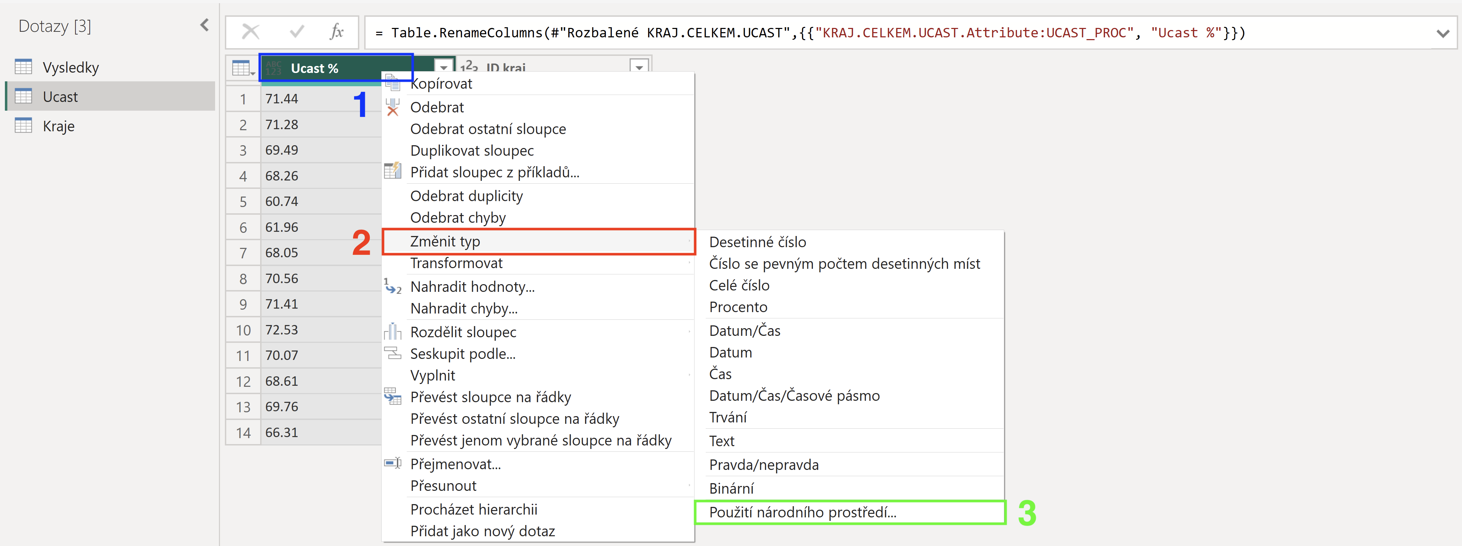Screen dimensions: 1462x546
Task: Choose Text type in the submenu
Action: click(850, 441)
